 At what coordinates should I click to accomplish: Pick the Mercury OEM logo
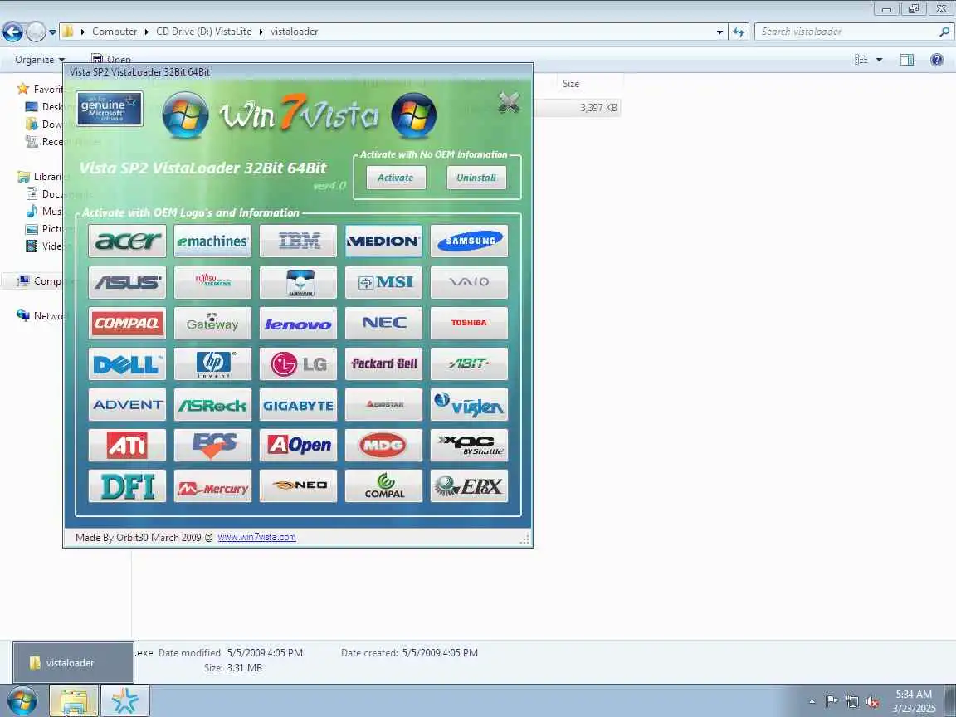click(212, 486)
